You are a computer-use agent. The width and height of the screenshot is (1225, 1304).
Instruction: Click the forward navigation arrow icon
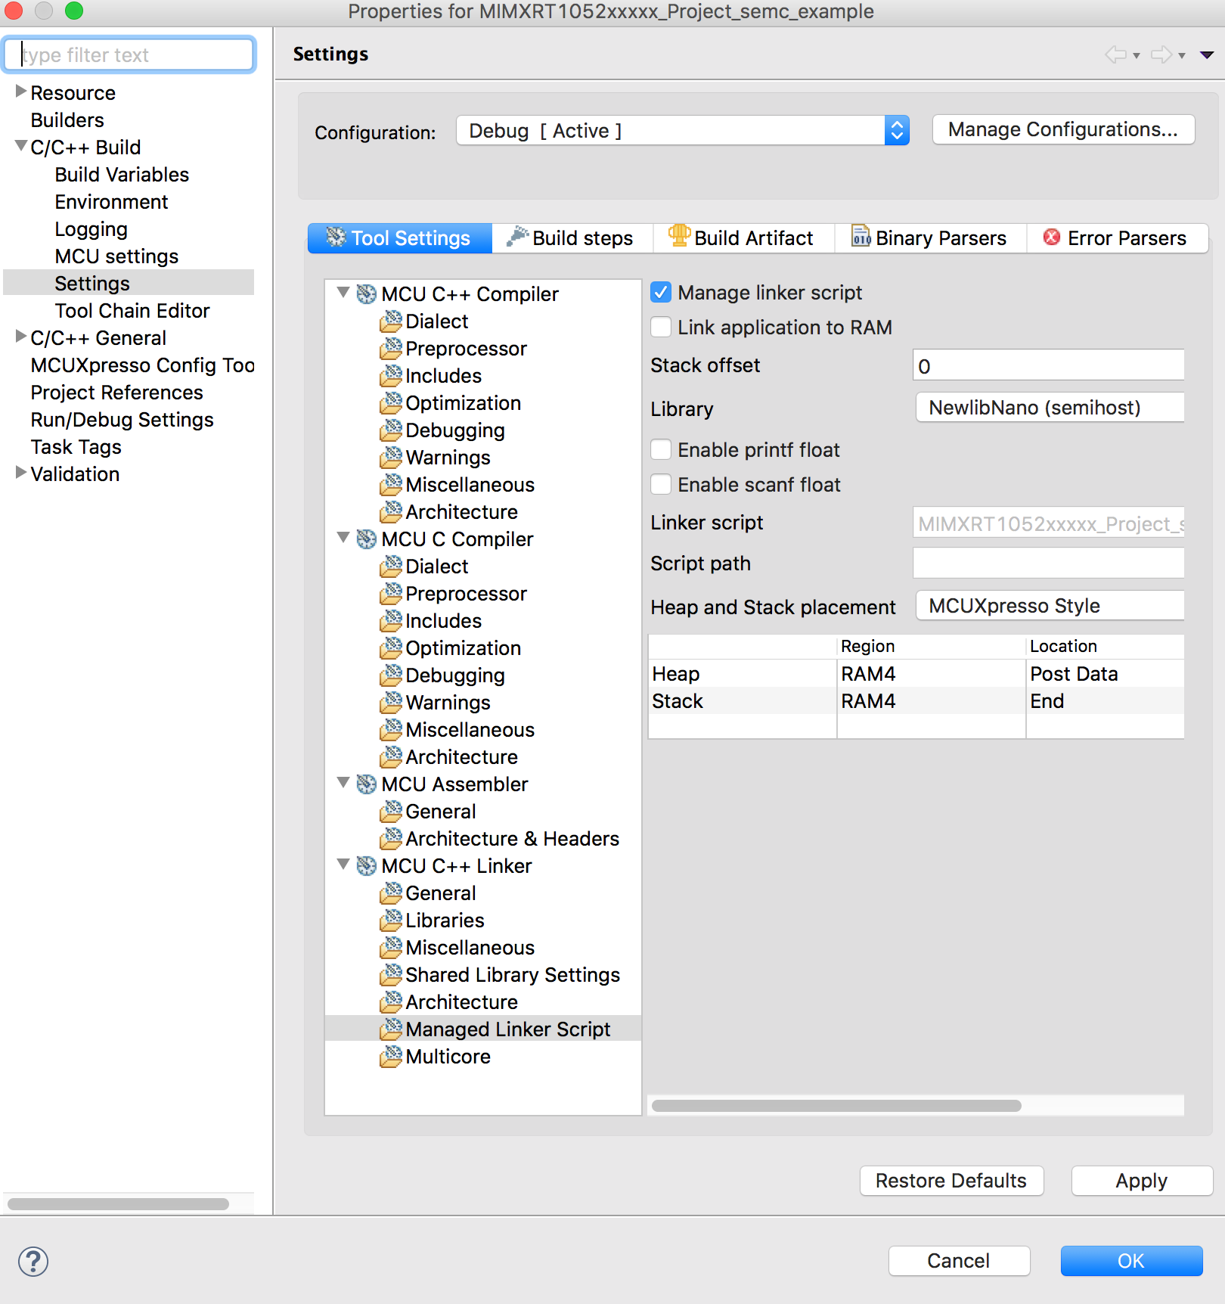pos(1161,54)
